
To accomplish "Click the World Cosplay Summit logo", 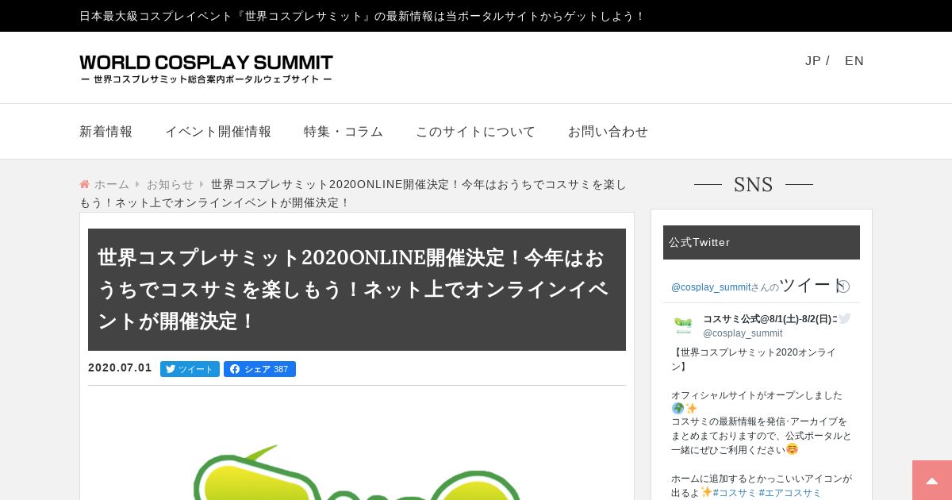I will [x=206, y=68].
